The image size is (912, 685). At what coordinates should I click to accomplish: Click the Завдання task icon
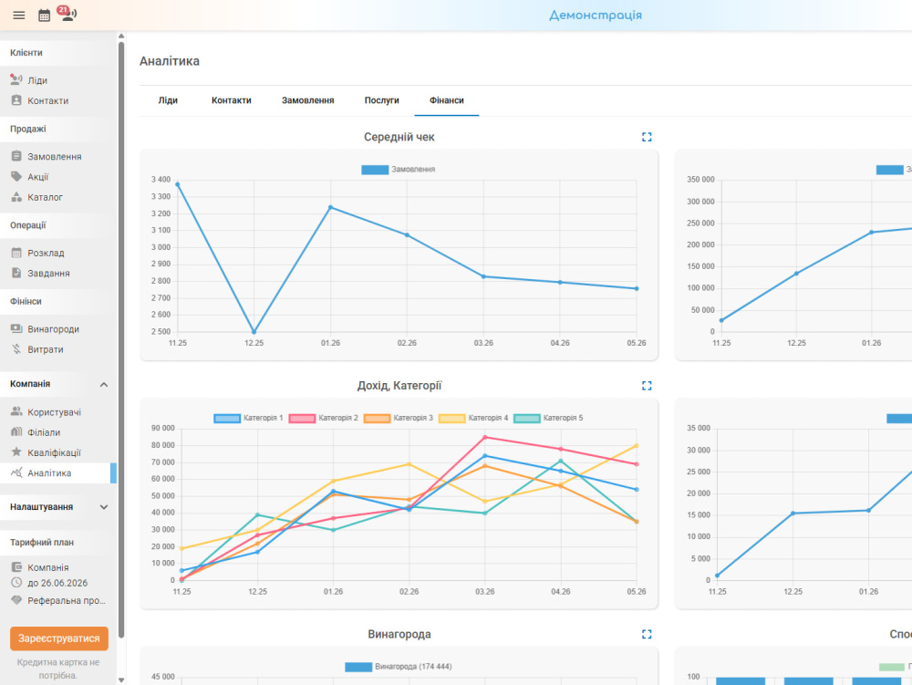pyautogui.click(x=16, y=273)
